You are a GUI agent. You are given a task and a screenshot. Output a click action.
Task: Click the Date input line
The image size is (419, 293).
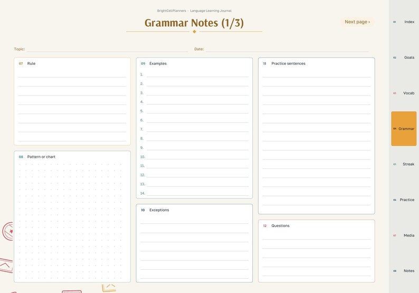coord(287,49)
